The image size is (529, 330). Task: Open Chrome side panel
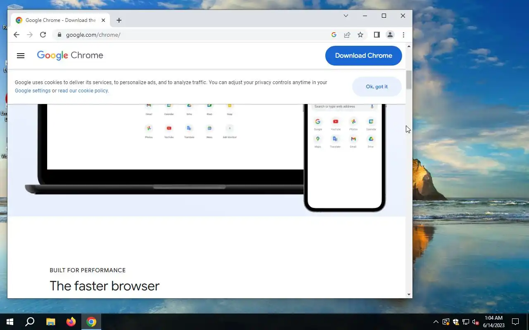click(376, 35)
